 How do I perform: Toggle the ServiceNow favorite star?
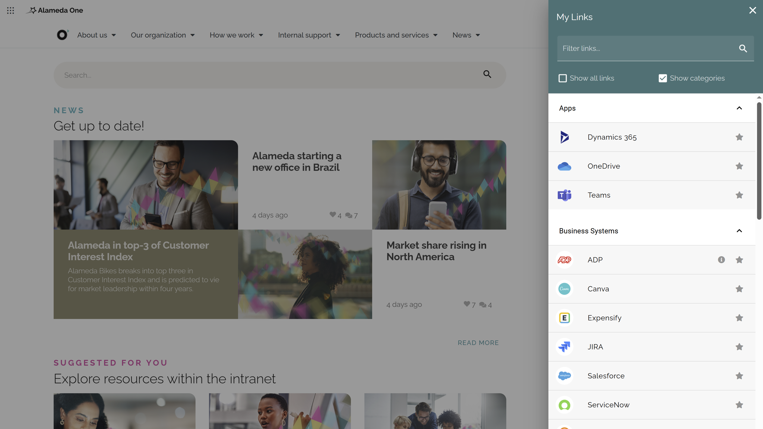click(x=739, y=405)
